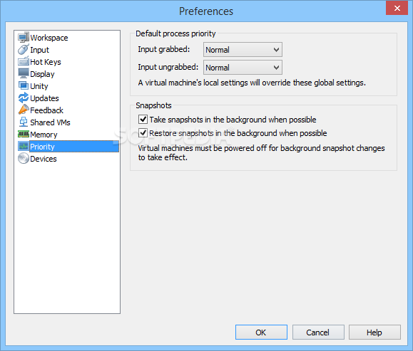Toggle Take snapshots in background checkbox
Viewport: 413px width, 351px height.
(143, 119)
